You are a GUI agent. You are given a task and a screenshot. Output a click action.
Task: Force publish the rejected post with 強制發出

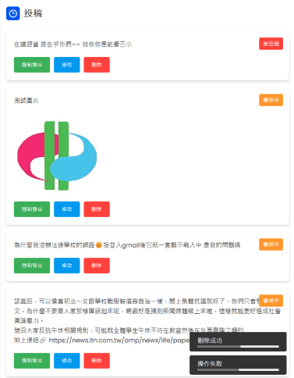point(32,65)
